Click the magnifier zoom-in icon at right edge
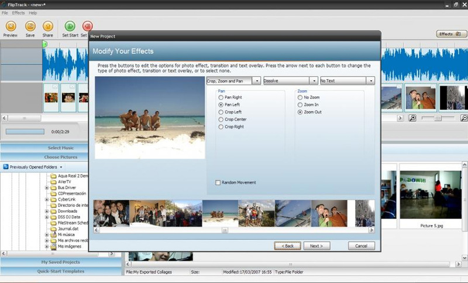 (464, 118)
